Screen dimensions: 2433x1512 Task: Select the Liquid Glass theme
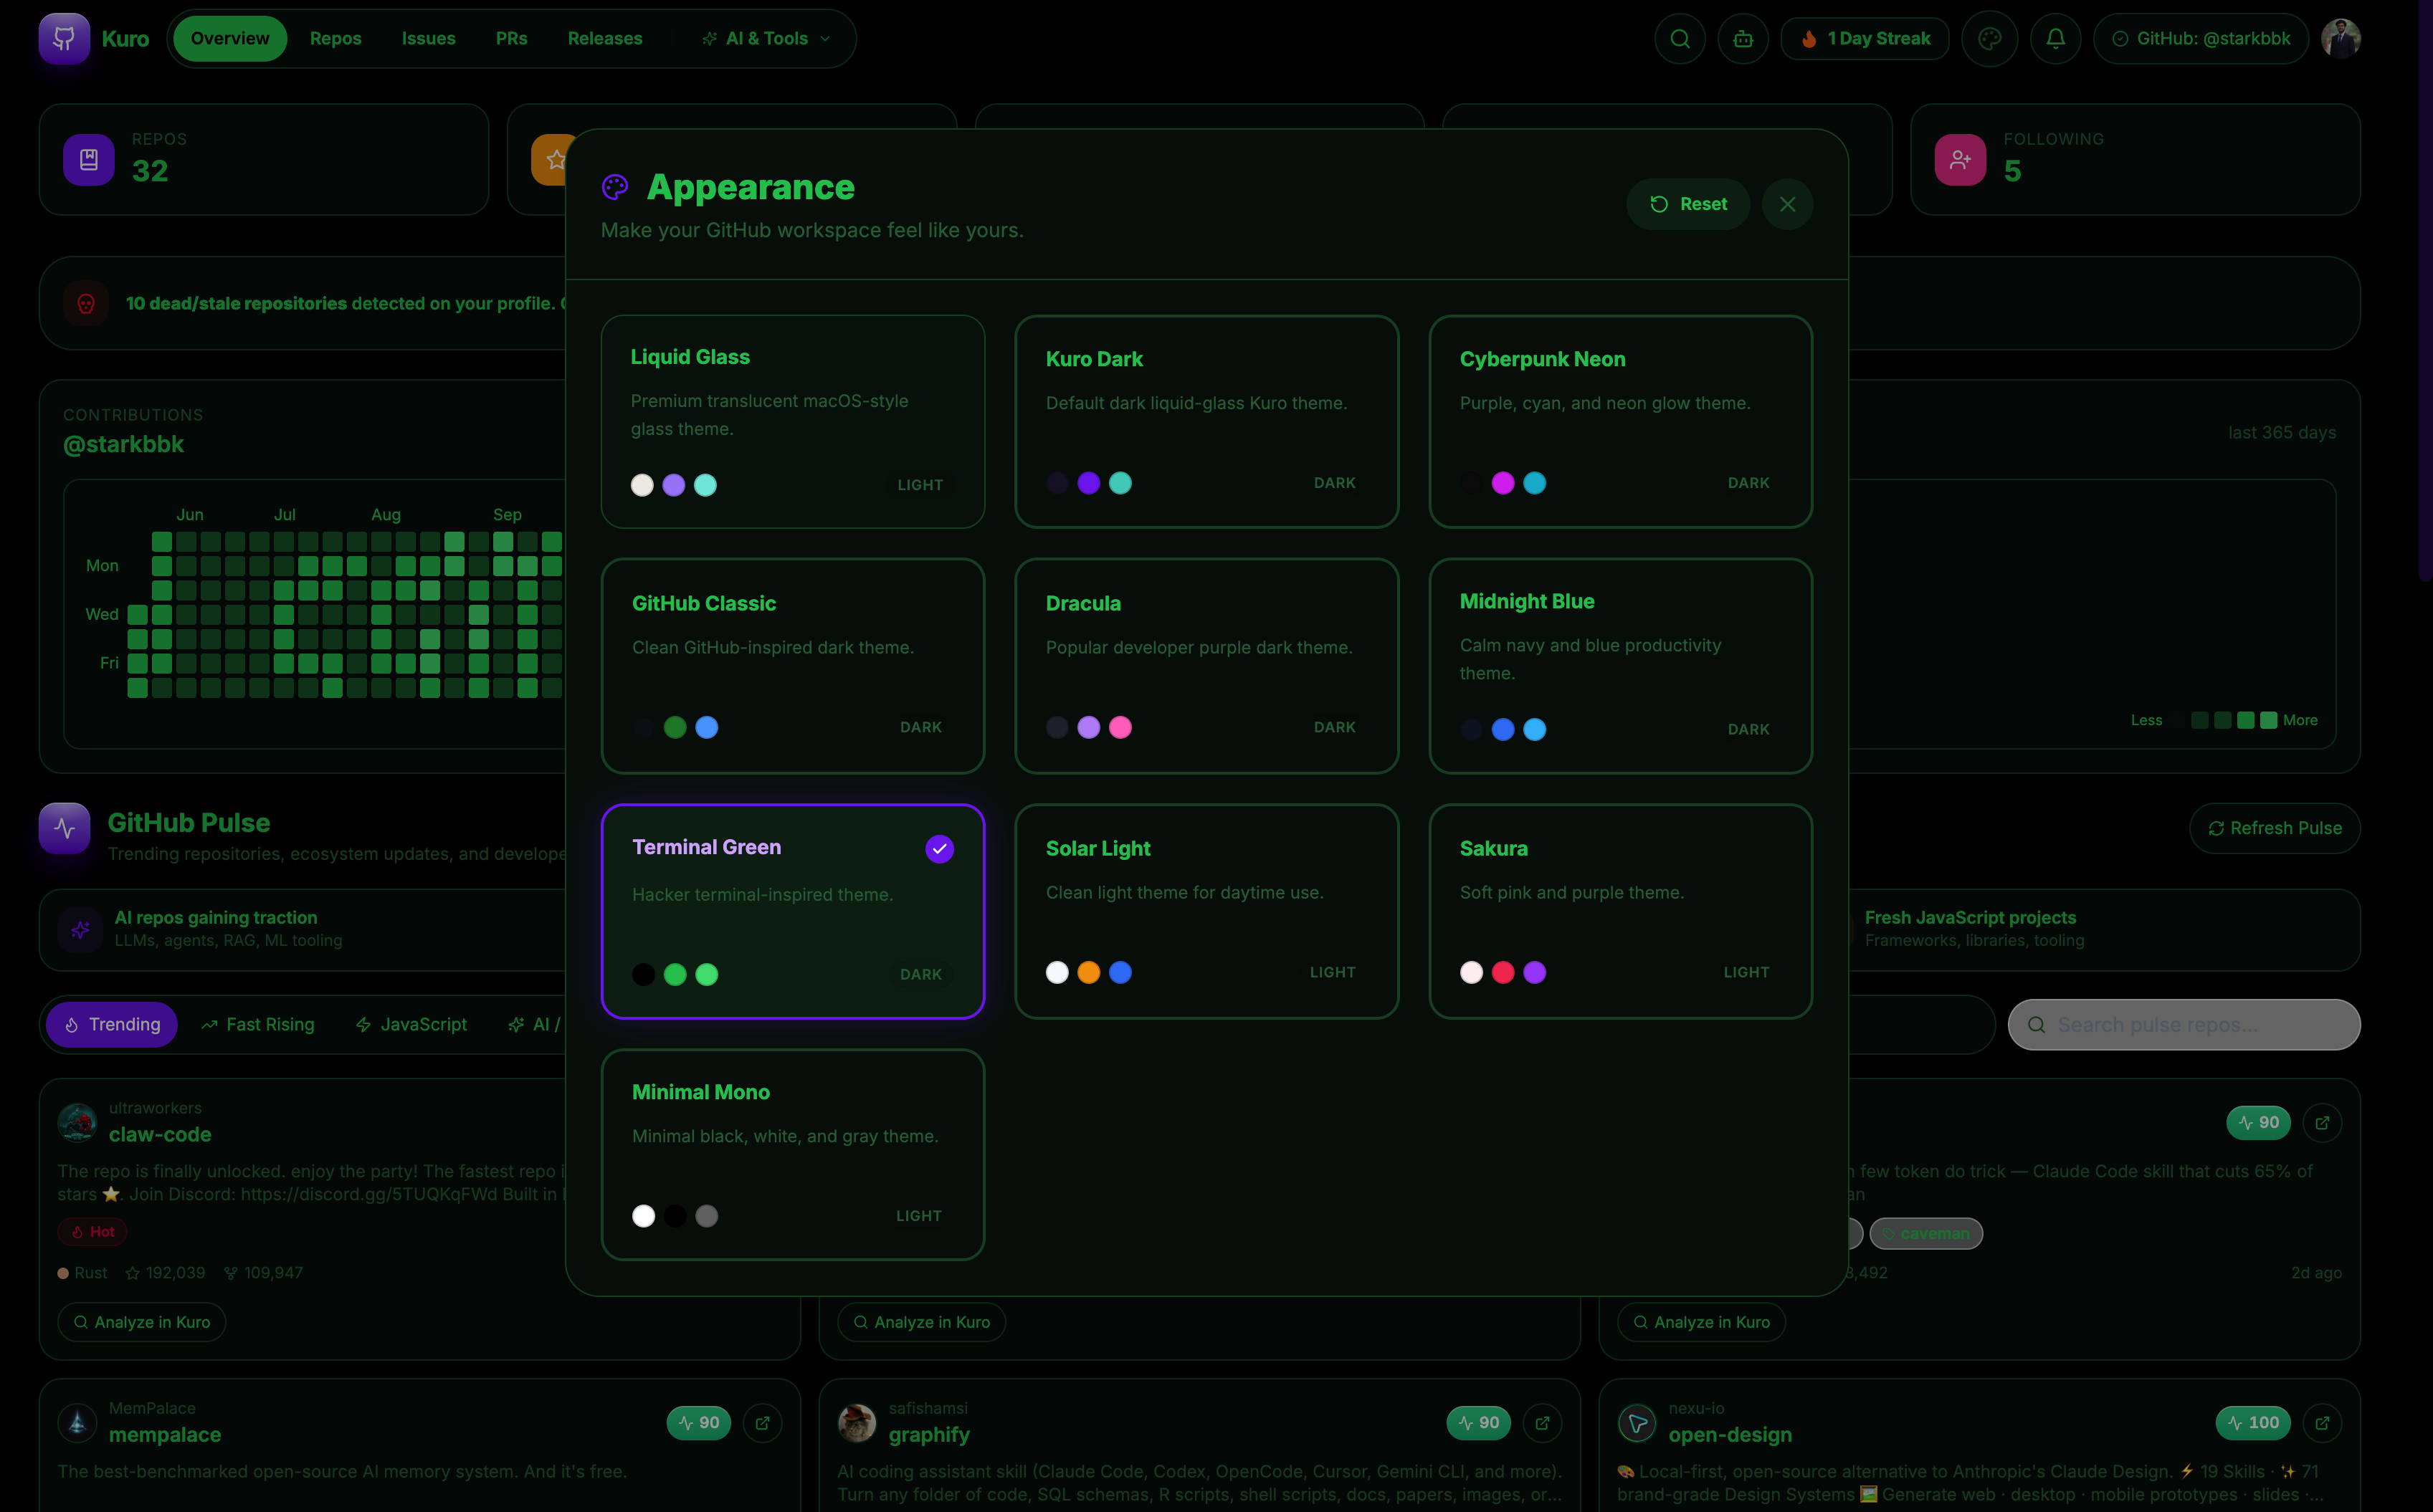coord(792,421)
